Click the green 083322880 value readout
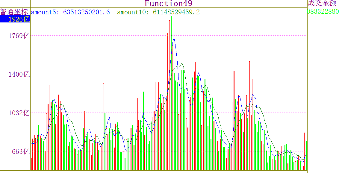Viewport: 339px width, 173px height. point(323,12)
